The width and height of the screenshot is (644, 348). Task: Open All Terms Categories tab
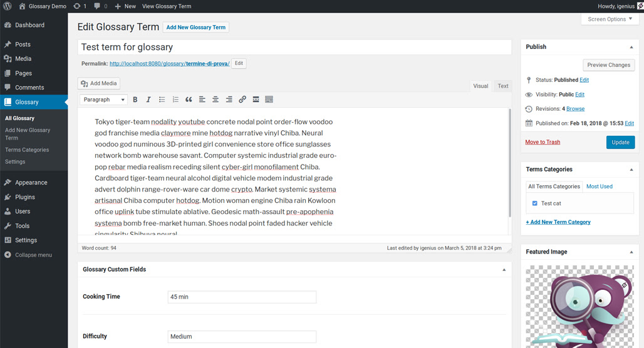pos(554,187)
